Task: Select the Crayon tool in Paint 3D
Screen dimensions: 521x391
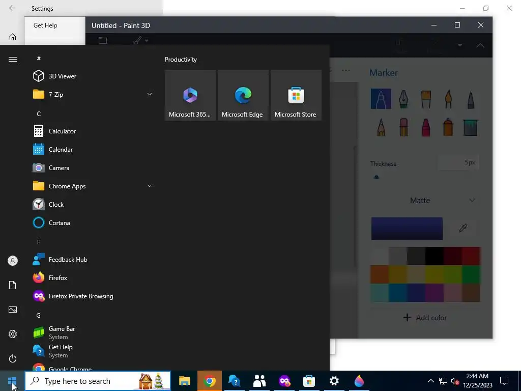Action: coord(426,127)
